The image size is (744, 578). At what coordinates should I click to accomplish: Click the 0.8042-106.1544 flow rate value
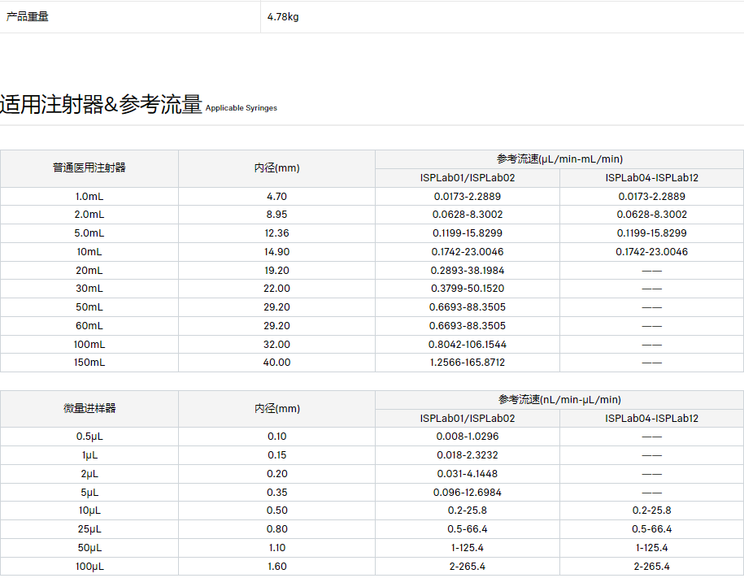[468, 344]
